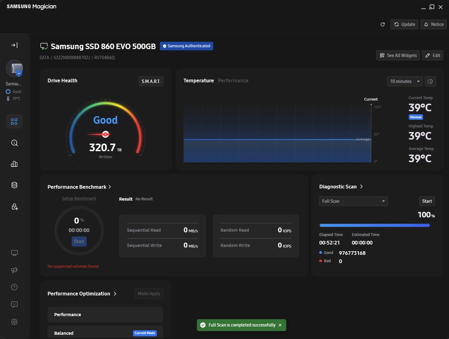Open the megaphone announcements sidebar icon
This screenshot has width=449, height=339.
pos(14,270)
